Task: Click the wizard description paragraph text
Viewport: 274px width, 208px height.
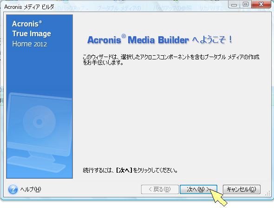Action: (171, 59)
